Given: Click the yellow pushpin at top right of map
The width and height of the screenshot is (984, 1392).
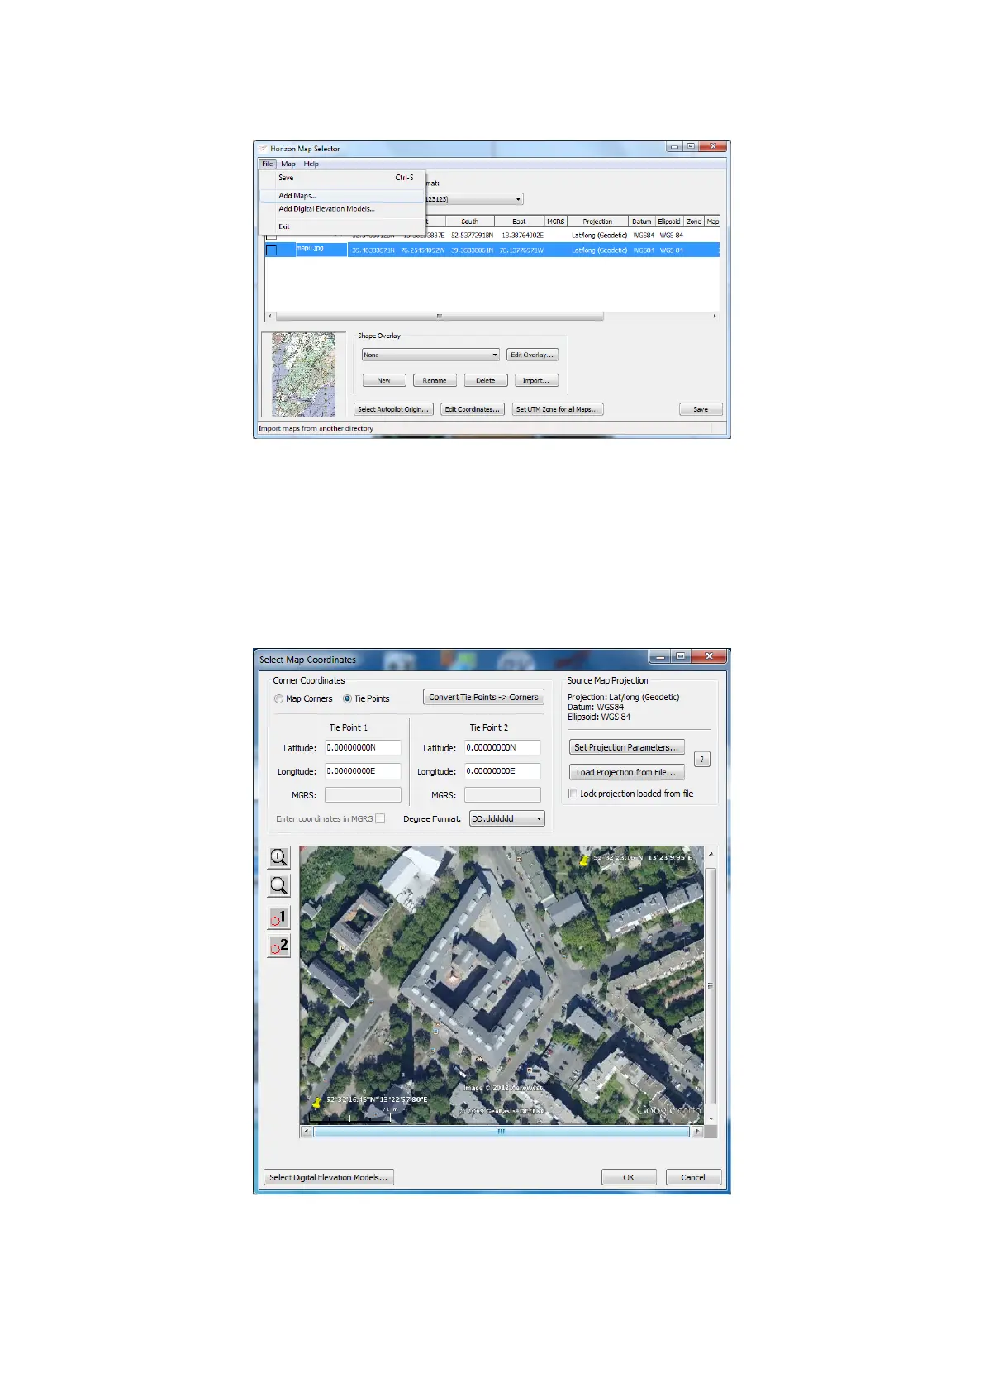Looking at the screenshot, I should click(584, 860).
